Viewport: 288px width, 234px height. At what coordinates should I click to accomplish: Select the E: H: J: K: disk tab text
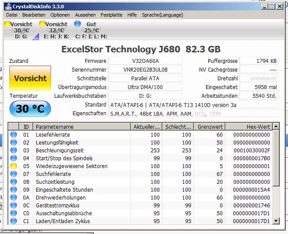(x=56, y=37)
